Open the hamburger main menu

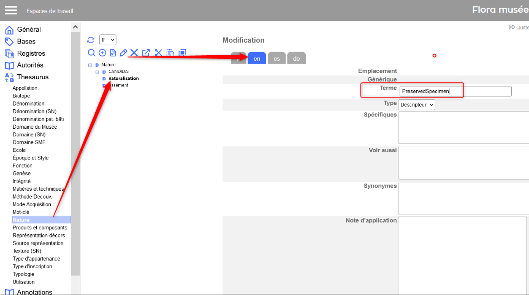click(11, 10)
